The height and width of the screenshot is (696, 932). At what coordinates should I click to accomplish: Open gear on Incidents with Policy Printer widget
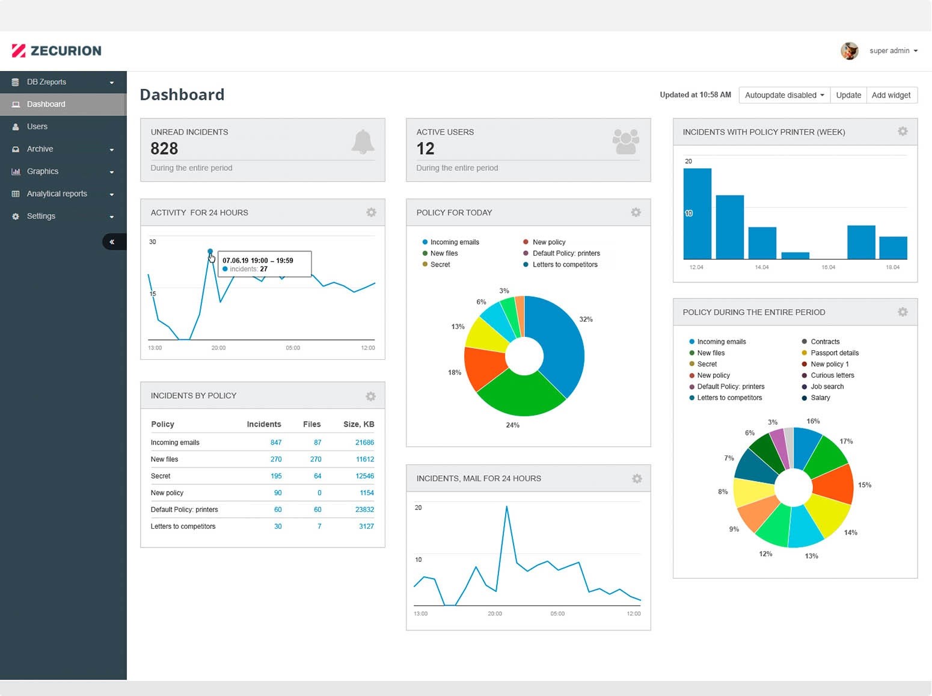903,131
